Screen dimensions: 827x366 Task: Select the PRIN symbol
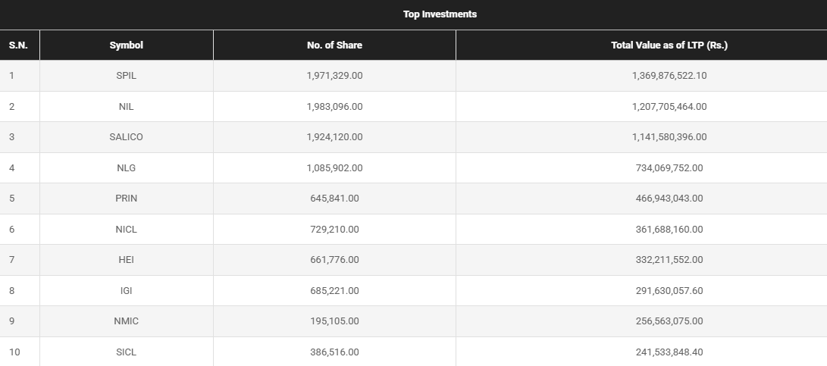point(126,199)
